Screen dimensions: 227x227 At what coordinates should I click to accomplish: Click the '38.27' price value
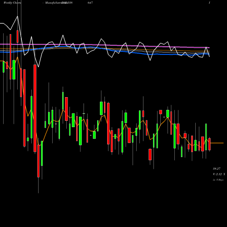click(217, 168)
